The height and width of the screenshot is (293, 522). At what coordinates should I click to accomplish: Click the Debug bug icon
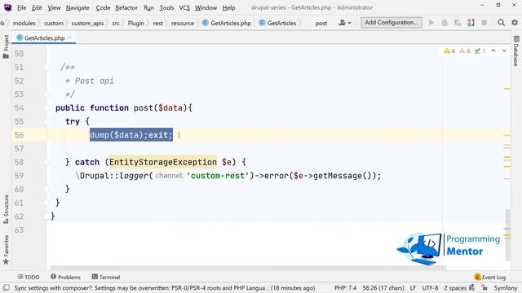click(x=445, y=23)
